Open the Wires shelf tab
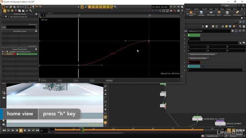 tap(222, 9)
